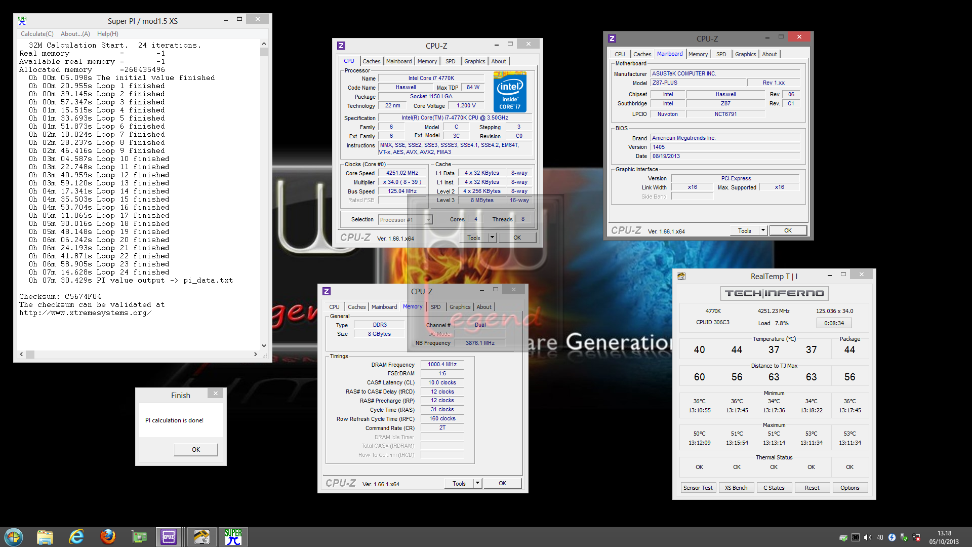Open the Calculate(C) menu in Super PI

coord(37,34)
